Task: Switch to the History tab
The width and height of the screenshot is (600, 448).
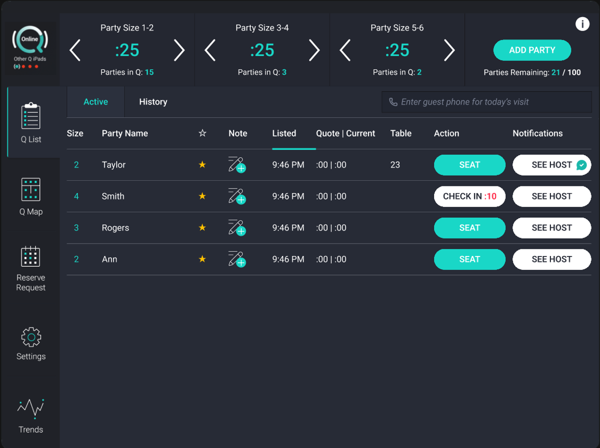Action: click(x=153, y=102)
